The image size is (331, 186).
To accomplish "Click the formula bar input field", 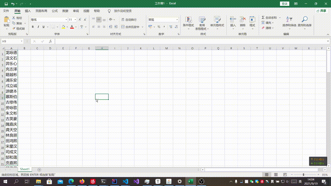I will coord(190,41).
